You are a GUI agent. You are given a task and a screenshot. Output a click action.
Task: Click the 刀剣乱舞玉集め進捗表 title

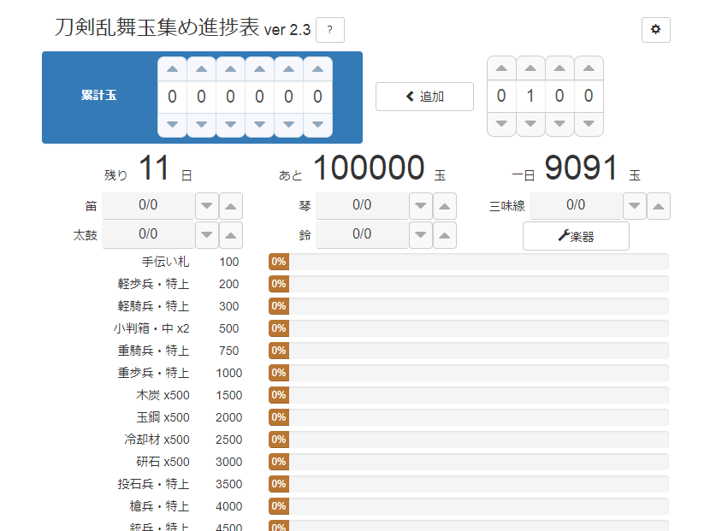point(157,27)
